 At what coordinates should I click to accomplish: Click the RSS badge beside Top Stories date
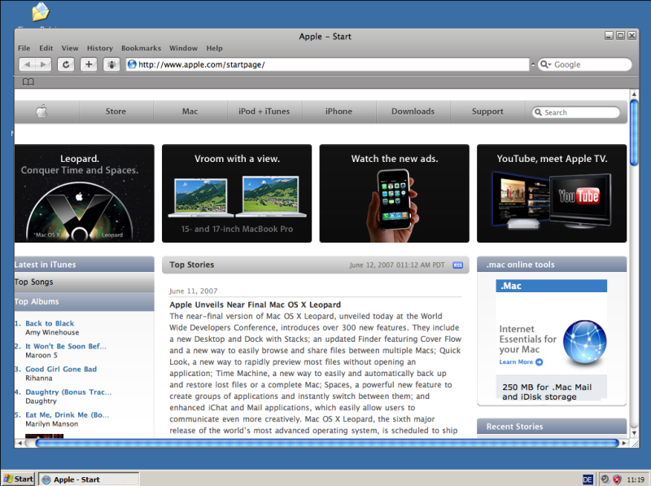click(x=458, y=265)
